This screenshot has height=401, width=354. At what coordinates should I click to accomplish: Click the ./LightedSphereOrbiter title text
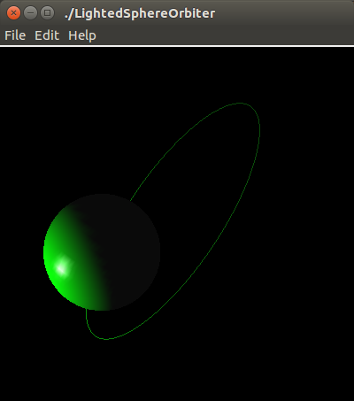(140, 13)
